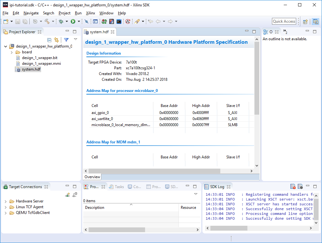The height and width of the screenshot is (243, 322).
Task: Click the SDK Log horizontal scrollbar
Action: (229, 228)
